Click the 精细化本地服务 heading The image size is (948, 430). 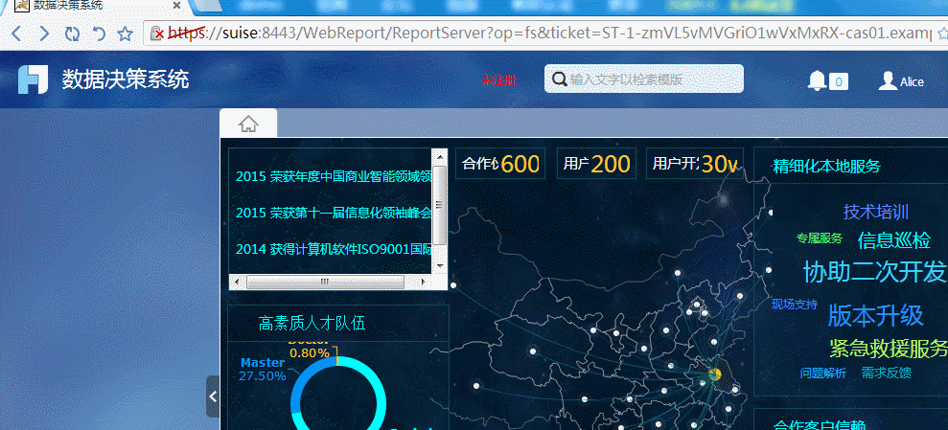click(826, 166)
